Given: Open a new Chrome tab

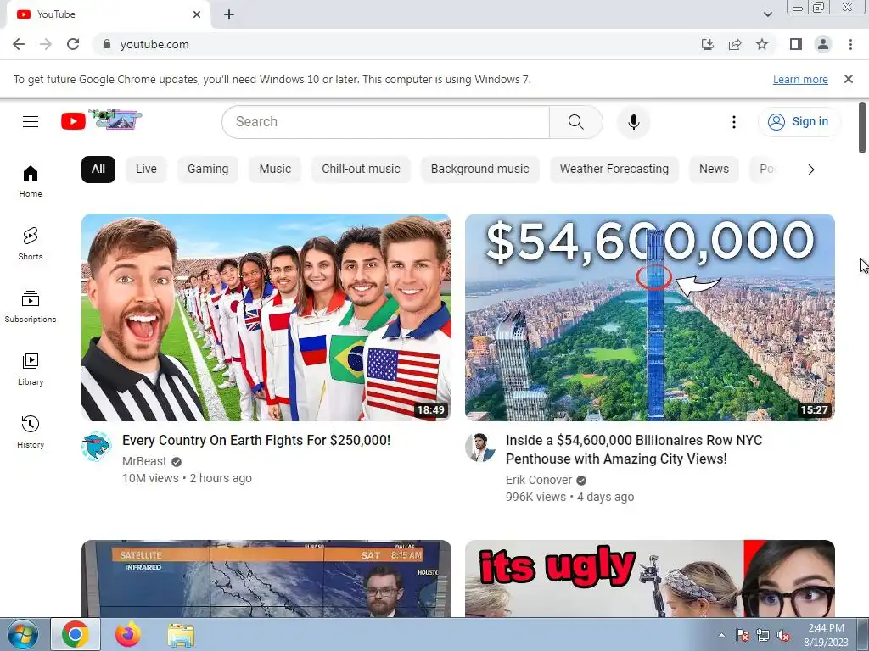Looking at the screenshot, I should point(229,14).
